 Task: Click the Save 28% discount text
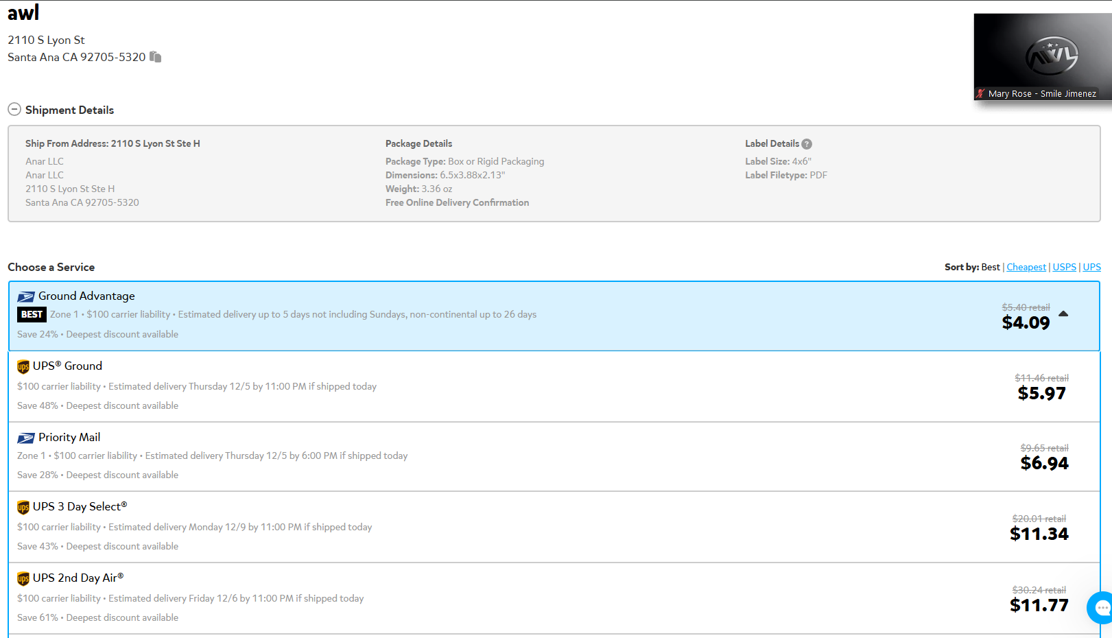pyautogui.click(x=38, y=475)
